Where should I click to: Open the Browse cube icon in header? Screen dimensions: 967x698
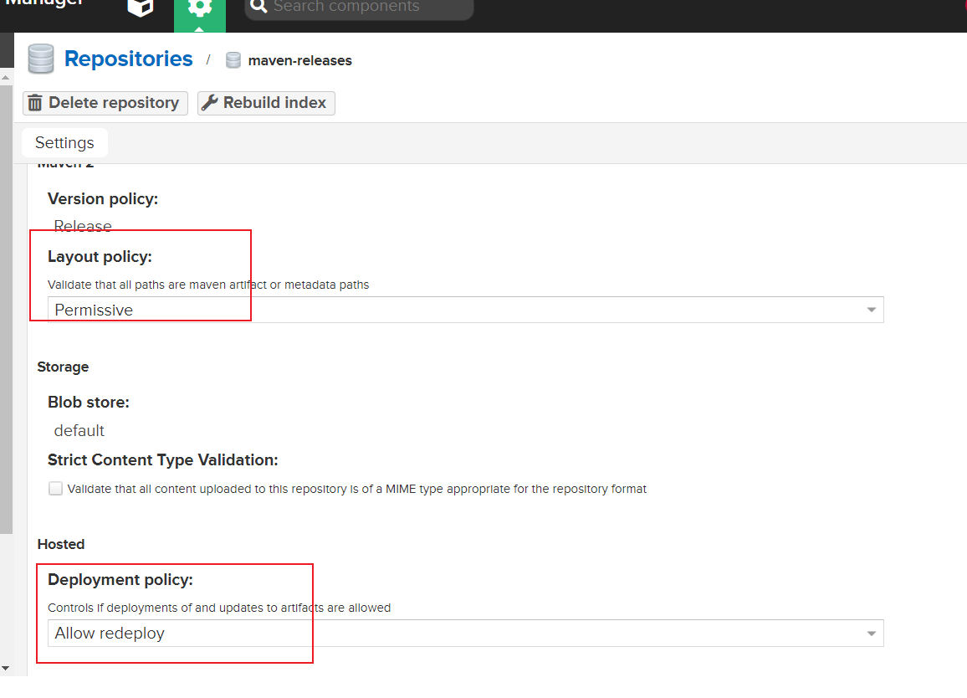[x=141, y=8]
